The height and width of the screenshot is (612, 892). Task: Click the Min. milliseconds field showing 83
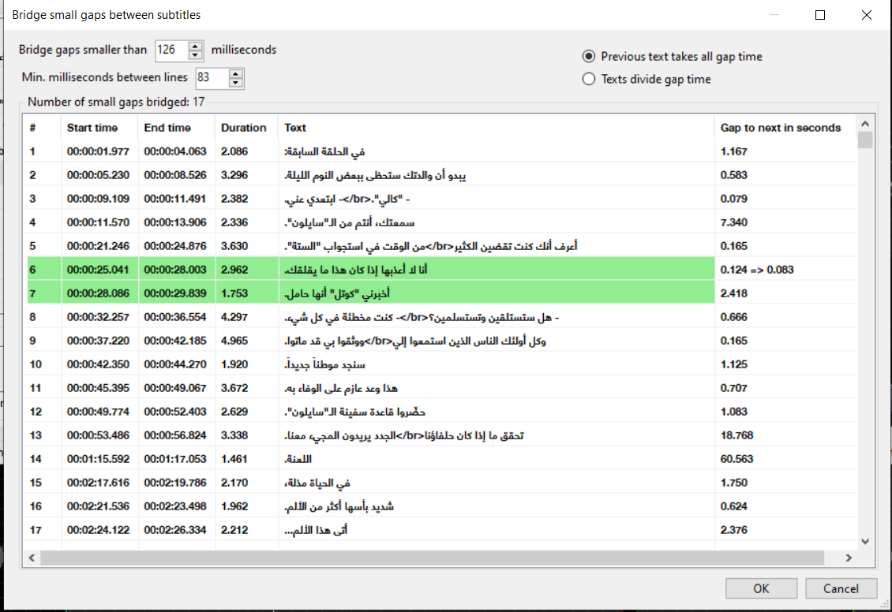point(212,78)
